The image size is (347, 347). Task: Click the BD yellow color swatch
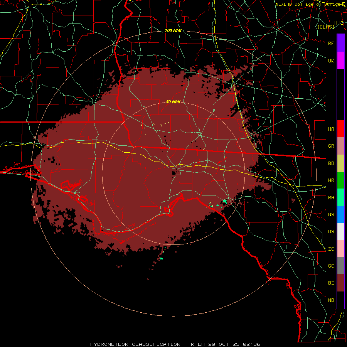(x=340, y=163)
